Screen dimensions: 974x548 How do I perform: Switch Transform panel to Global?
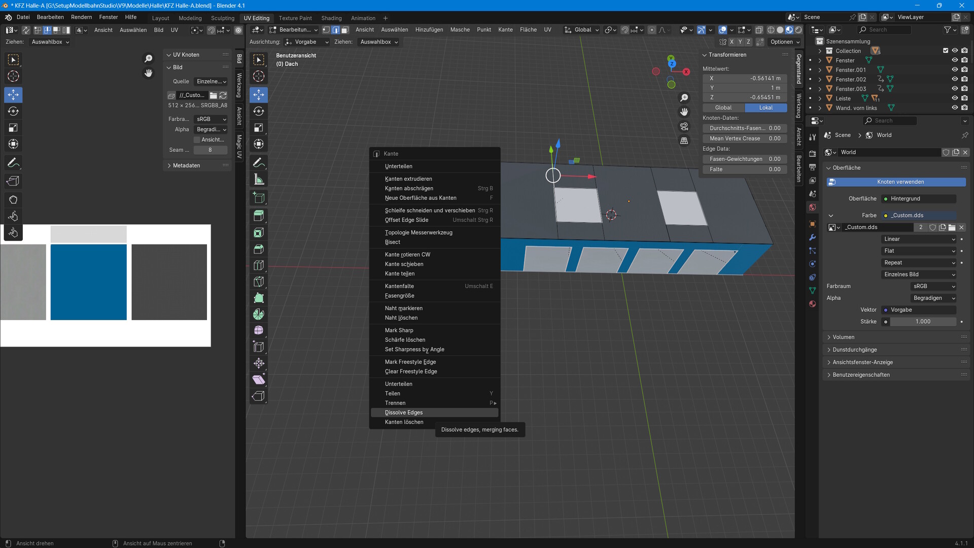pyautogui.click(x=723, y=108)
